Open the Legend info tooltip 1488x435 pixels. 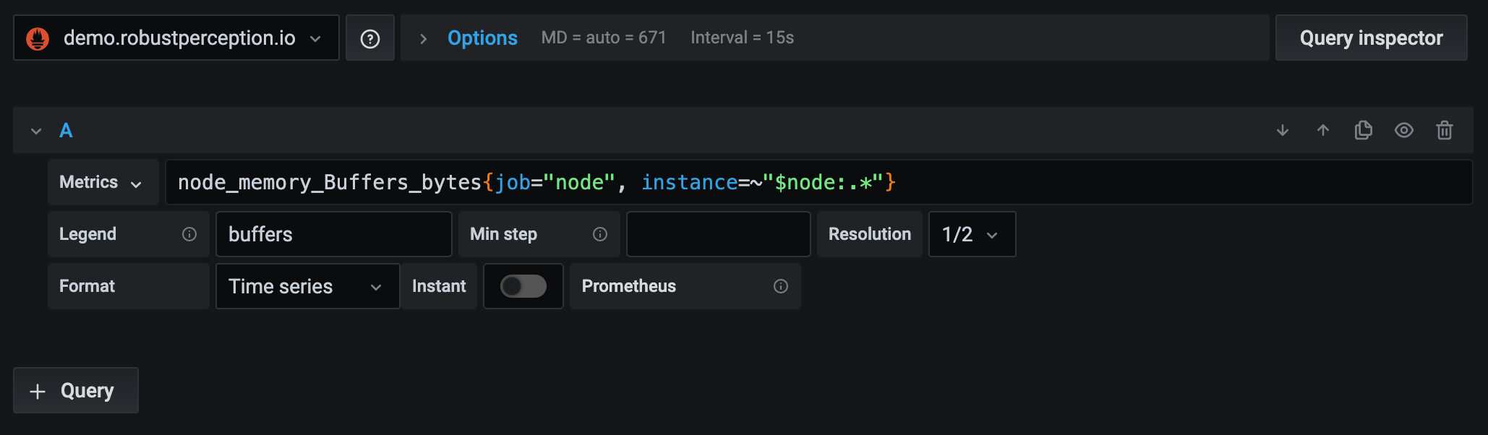point(189,234)
